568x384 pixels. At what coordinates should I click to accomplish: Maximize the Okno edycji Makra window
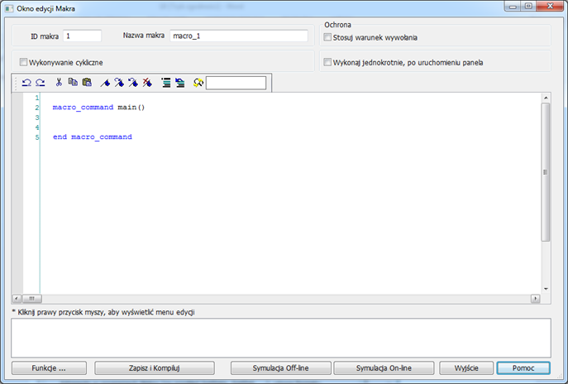528,6
